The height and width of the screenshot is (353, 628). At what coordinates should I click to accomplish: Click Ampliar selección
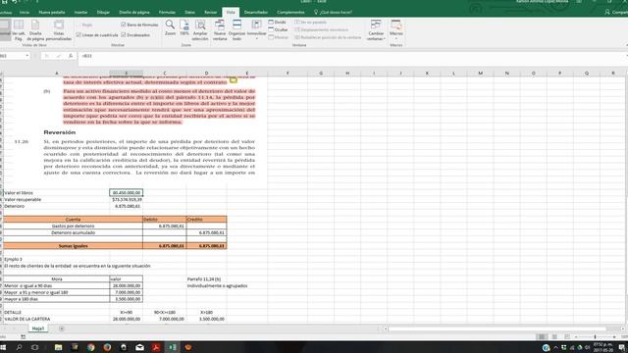200,30
